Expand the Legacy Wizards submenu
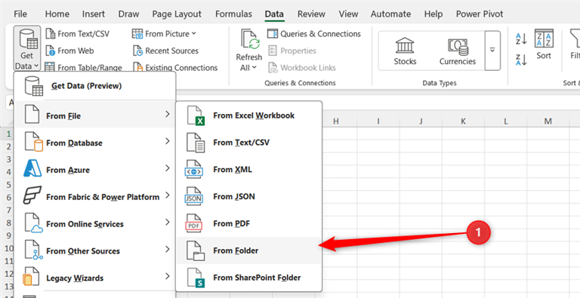The height and width of the screenshot is (298, 580). (94, 278)
